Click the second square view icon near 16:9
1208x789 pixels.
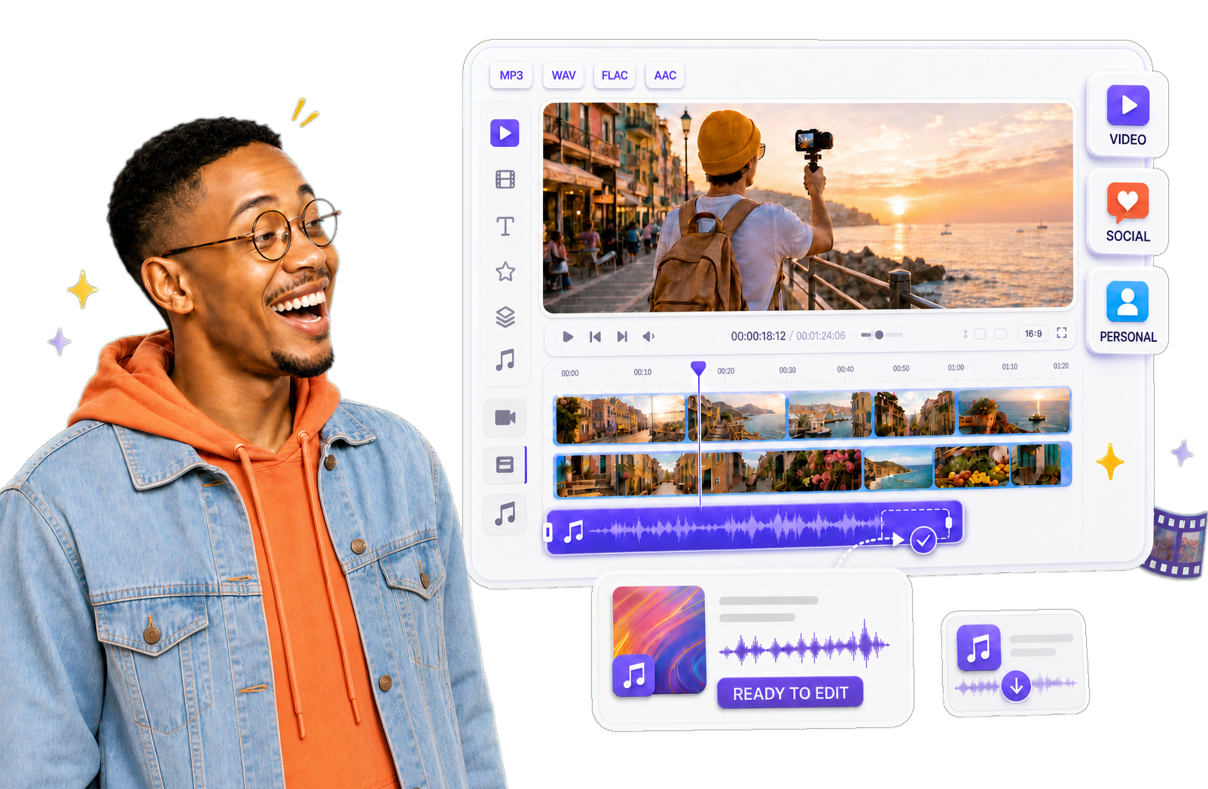[x=1001, y=334]
